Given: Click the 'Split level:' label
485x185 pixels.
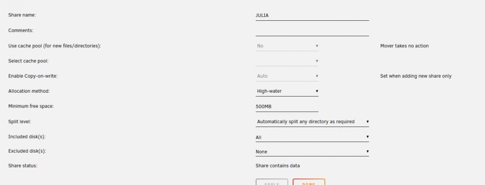Looking at the screenshot, I should coord(20,122).
